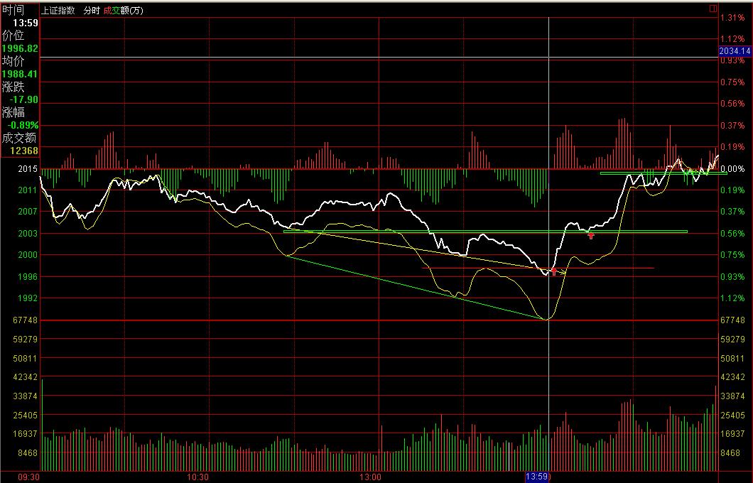Screen dimensions: 753x483
Task: Click the 时间 label in info panel
Action: (x=13, y=10)
